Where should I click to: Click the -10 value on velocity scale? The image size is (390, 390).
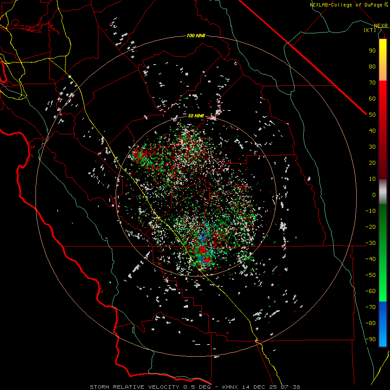point(370,211)
